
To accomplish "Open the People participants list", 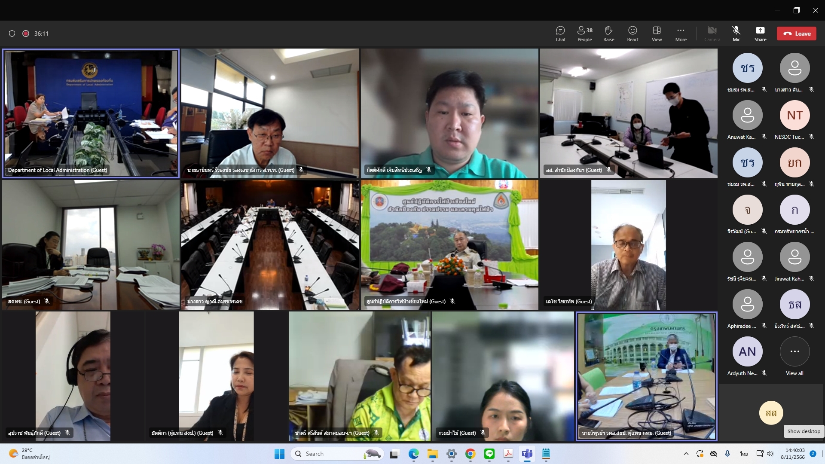I will (585, 34).
